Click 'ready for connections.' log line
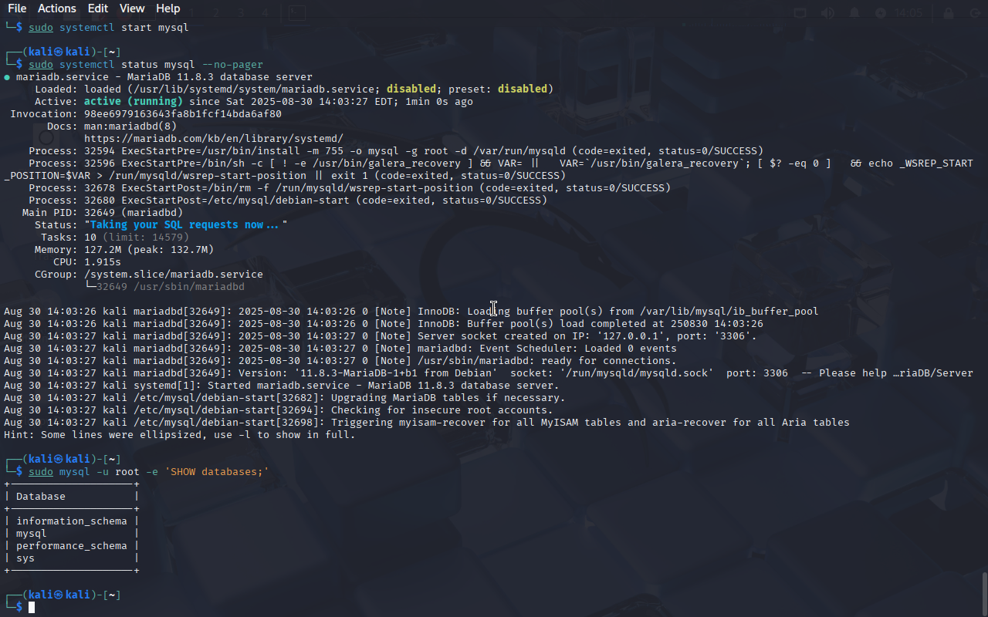988x617 pixels. pos(340,361)
